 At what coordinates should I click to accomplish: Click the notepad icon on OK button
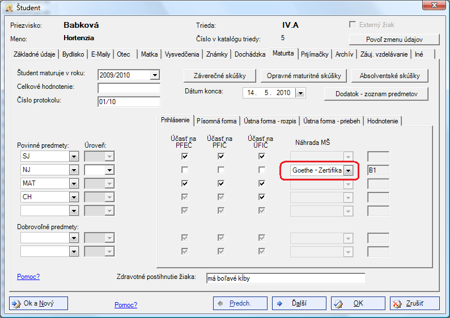pyautogui.click(x=339, y=304)
